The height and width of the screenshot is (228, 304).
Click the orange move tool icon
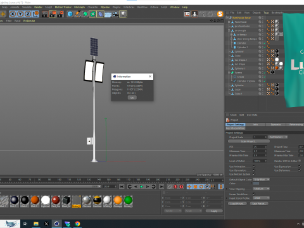pyautogui.click(x=3, y=14)
